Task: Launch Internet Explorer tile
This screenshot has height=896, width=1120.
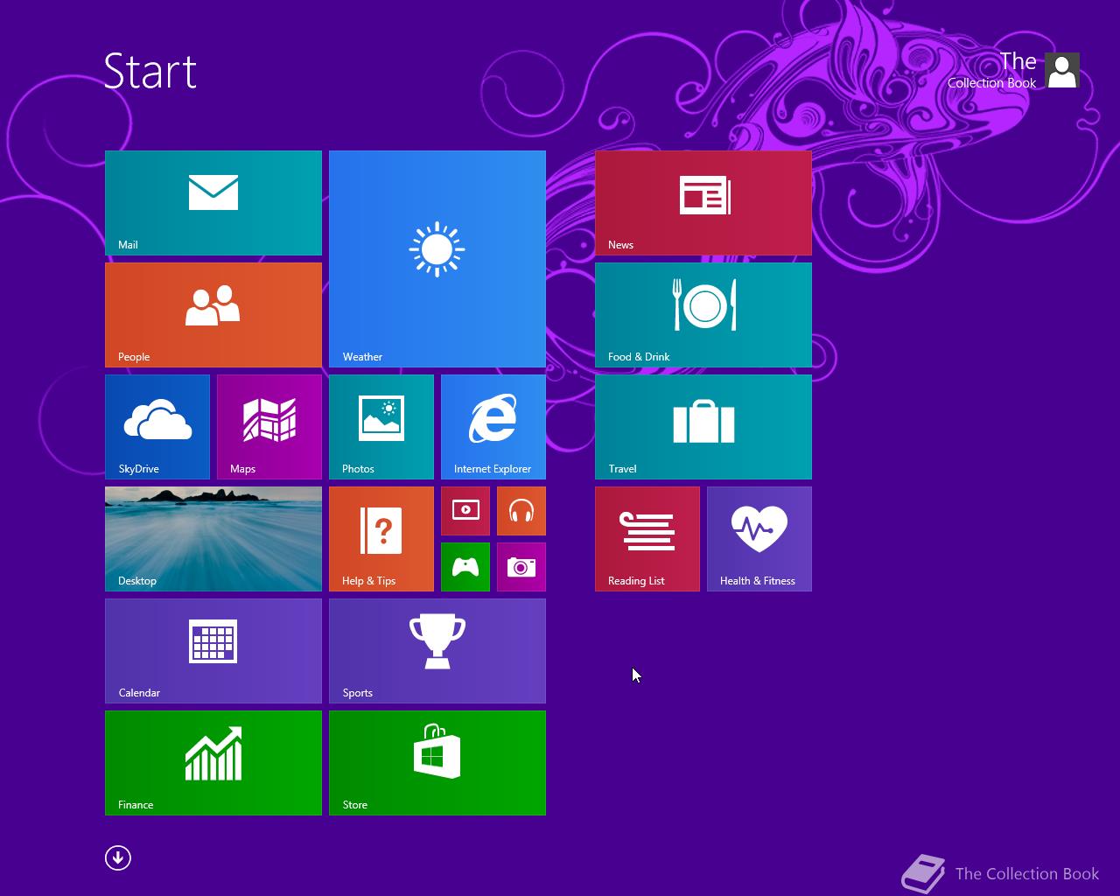Action: pos(493,427)
